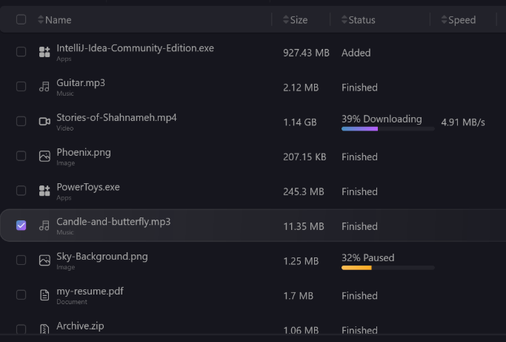506x342 pixels.
Task: Click the Apps icon beside IntelliJ-Idea-Community-Edition.exe
Action: [x=44, y=52]
